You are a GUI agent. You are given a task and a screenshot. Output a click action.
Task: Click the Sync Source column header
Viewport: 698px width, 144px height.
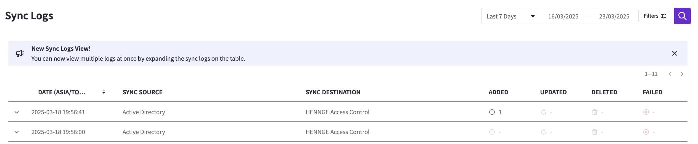(x=142, y=92)
